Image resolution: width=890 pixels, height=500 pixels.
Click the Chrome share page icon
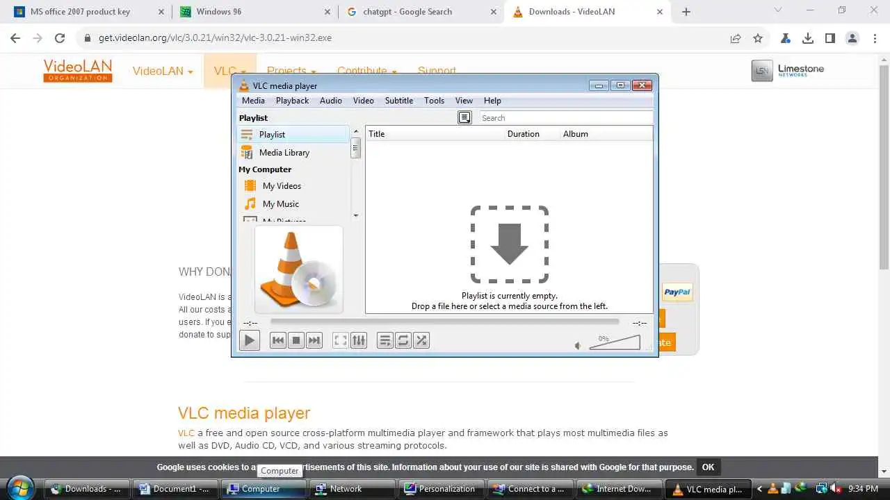coord(736,38)
